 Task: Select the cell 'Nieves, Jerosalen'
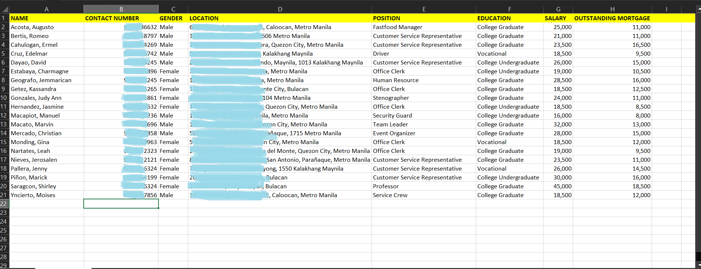tap(46, 160)
